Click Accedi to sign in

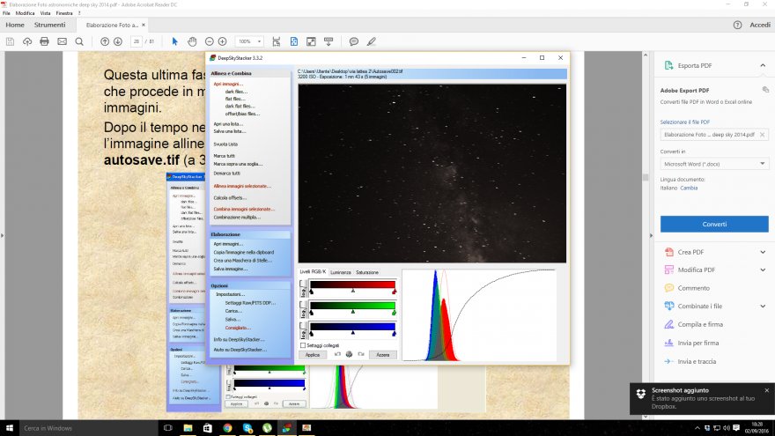click(760, 25)
